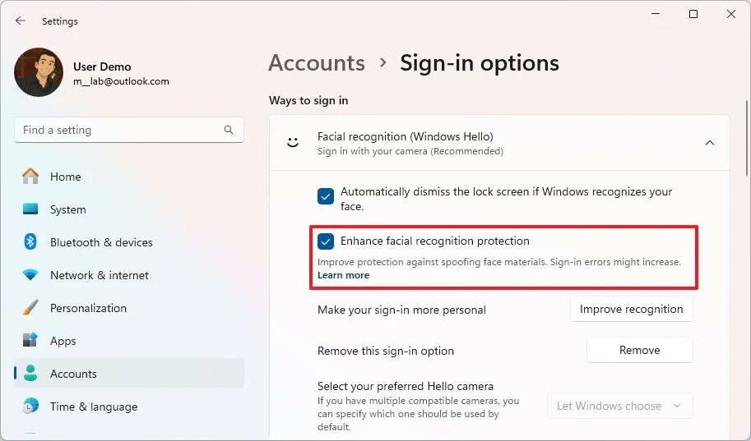Click the Bluetooth icon in sidebar
The image size is (751, 441).
30,241
